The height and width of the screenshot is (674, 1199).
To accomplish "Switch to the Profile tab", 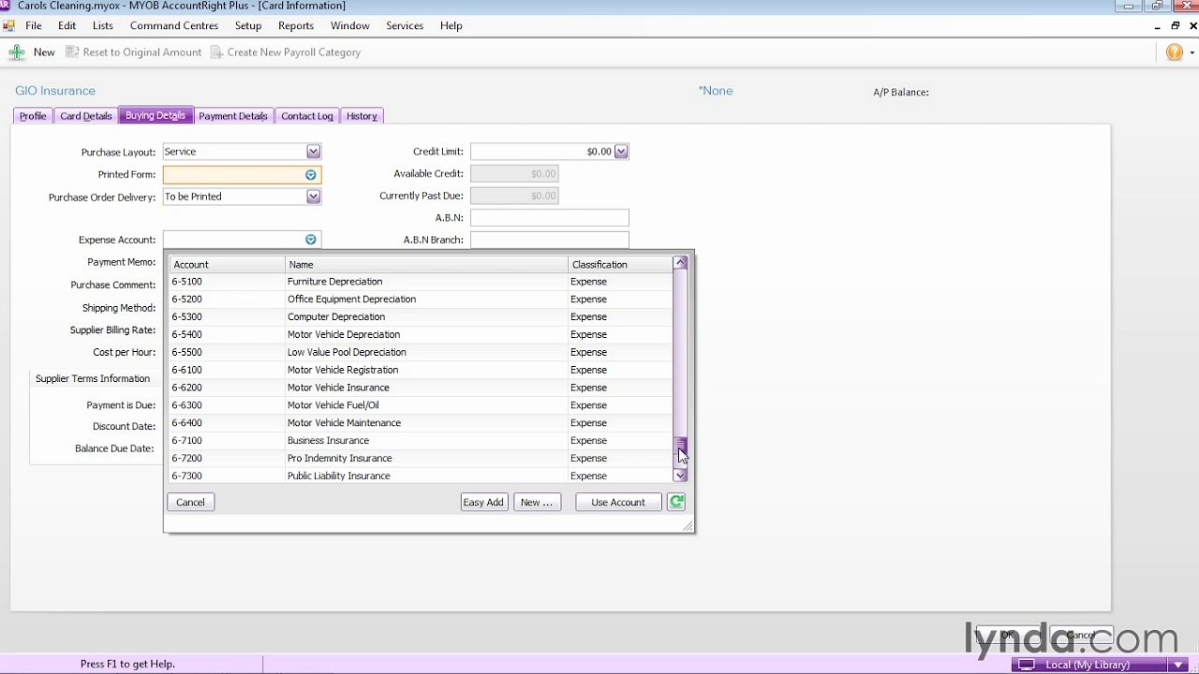I will (33, 116).
